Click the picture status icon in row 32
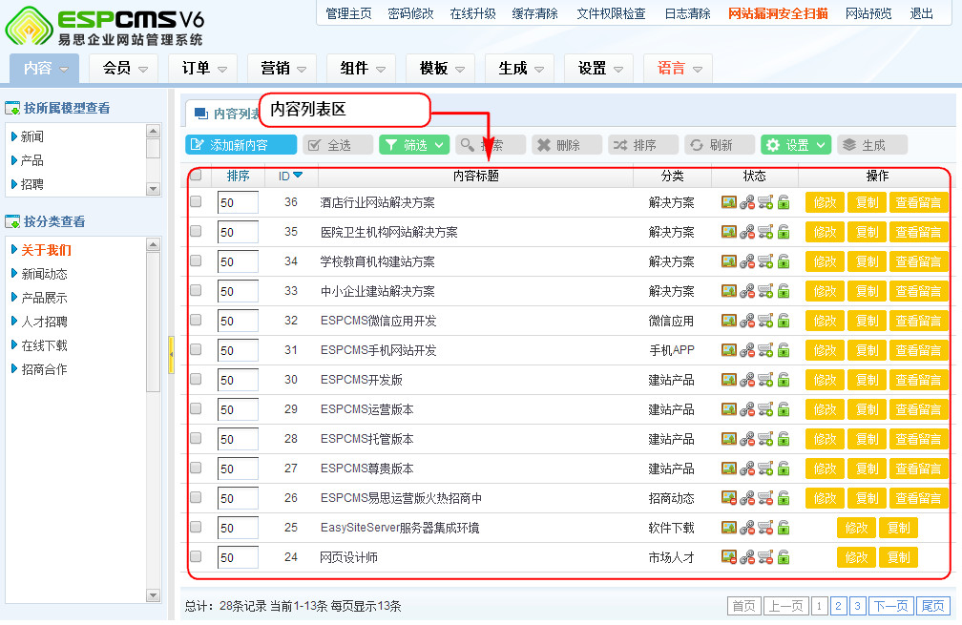The width and height of the screenshot is (962, 625). coord(728,321)
